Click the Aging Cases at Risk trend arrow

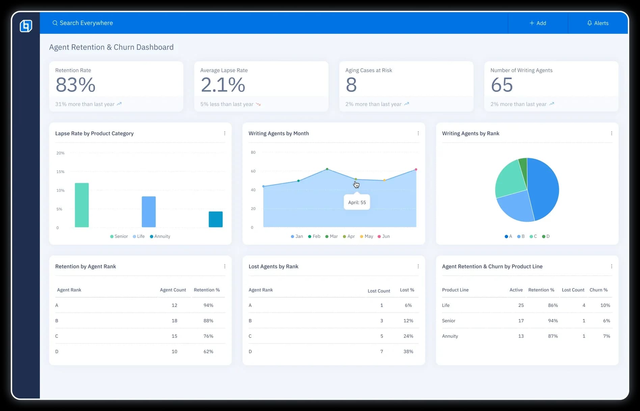[406, 104]
